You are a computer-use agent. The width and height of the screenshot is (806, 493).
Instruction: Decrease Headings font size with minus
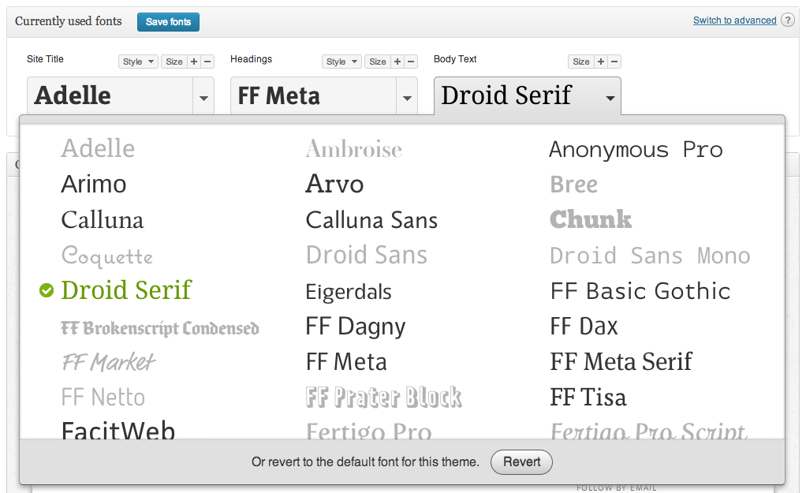[411, 62]
